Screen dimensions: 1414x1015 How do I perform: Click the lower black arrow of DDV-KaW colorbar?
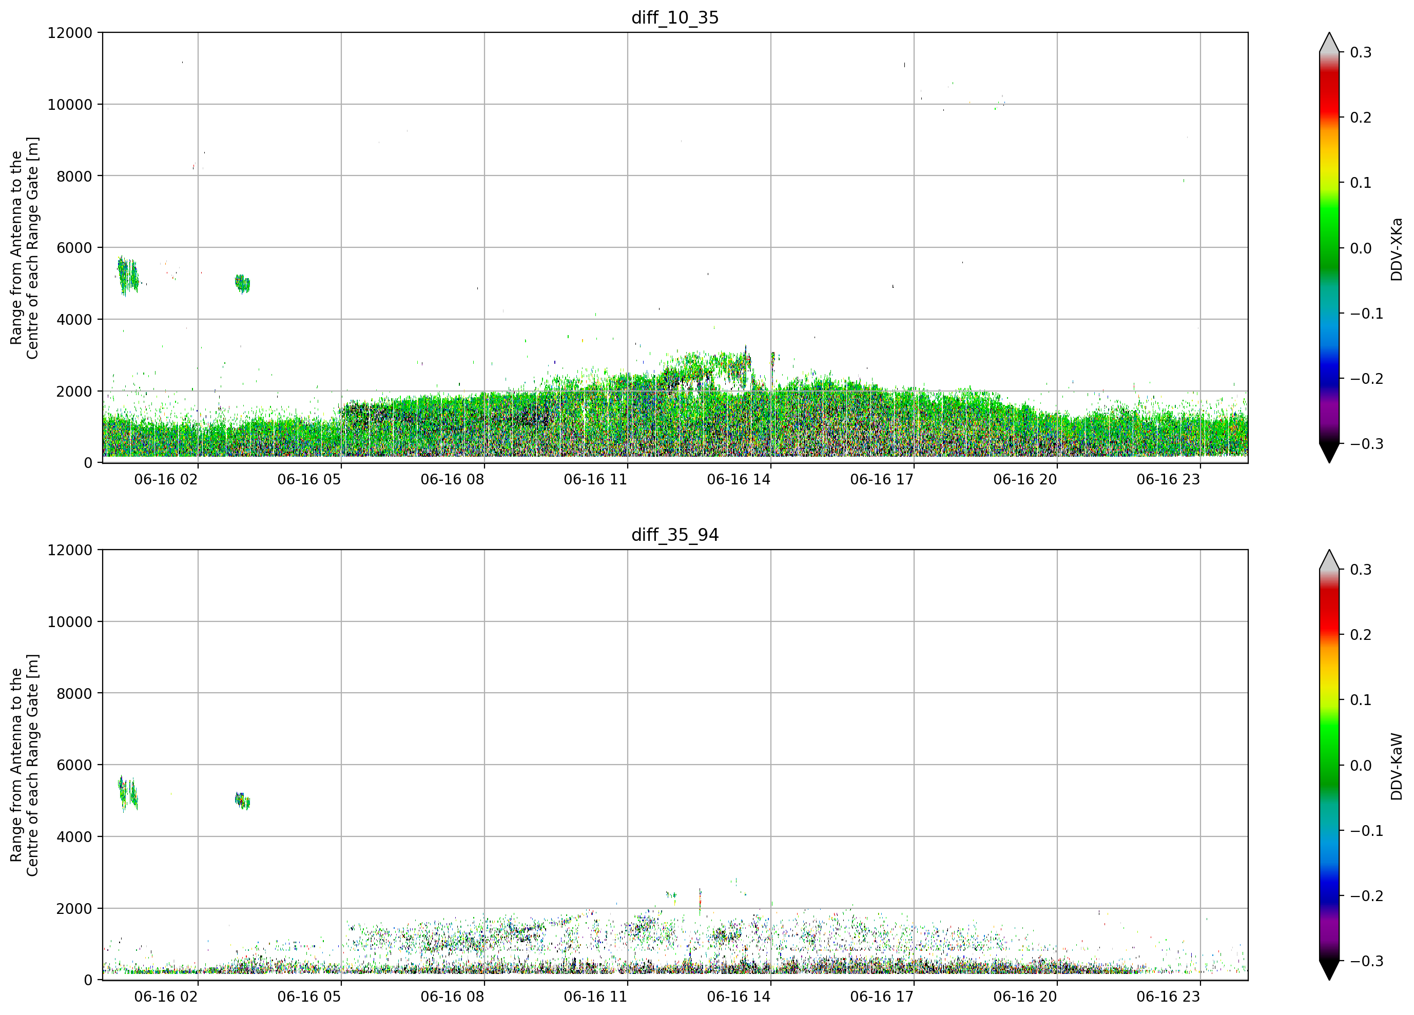coord(1329,970)
